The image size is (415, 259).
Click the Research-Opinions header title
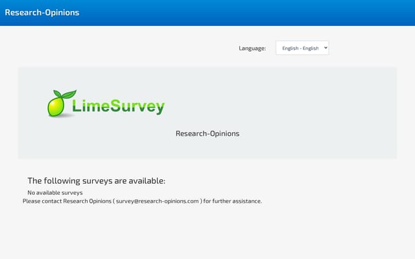click(x=42, y=12)
